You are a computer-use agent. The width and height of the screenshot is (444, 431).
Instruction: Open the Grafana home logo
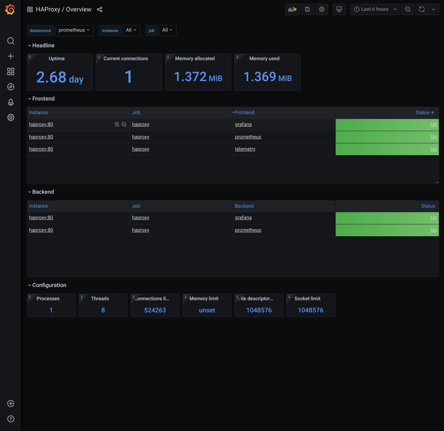coord(10,9)
